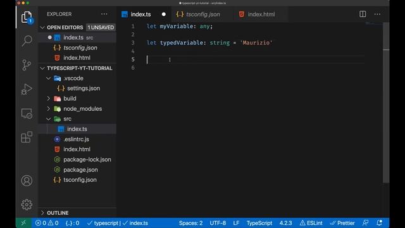This screenshot has height=228, width=405.
Task: Click line number 3 in gutter
Action: pyautogui.click(x=133, y=42)
